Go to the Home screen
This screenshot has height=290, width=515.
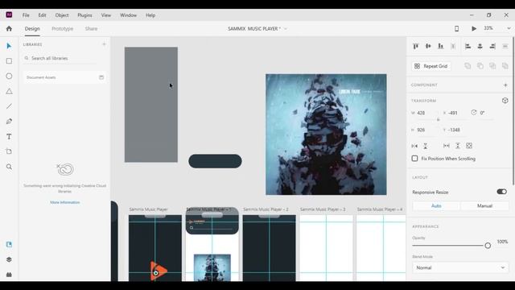pyautogui.click(x=9, y=29)
